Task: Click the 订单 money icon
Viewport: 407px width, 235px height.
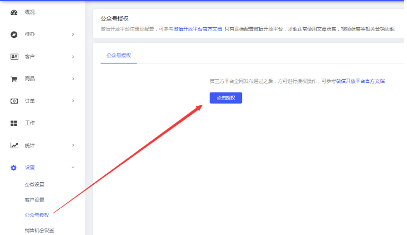Action: coord(14,101)
